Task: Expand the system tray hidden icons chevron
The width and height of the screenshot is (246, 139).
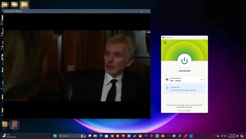Action: pyautogui.click(x=214, y=136)
